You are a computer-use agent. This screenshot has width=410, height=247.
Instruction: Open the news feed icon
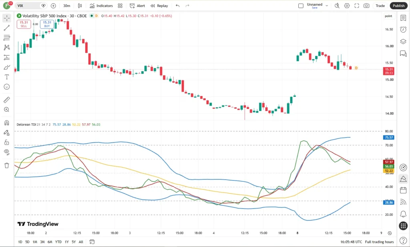pyautogui.click(x=403, y=202)
